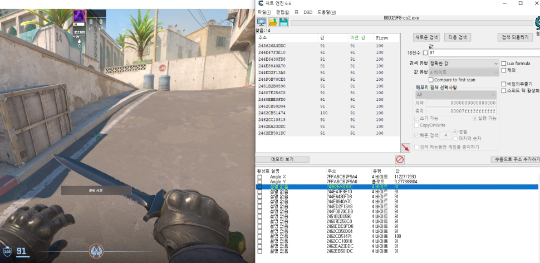The height and width of the screenshot is (263, 540).
Task: Enable the Lua formula checkbox
Action: point(504,64)
